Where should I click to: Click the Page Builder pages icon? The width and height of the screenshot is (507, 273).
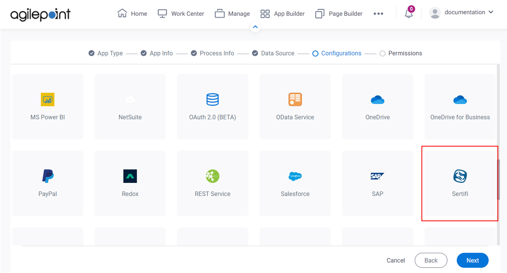tap(320, 14)
